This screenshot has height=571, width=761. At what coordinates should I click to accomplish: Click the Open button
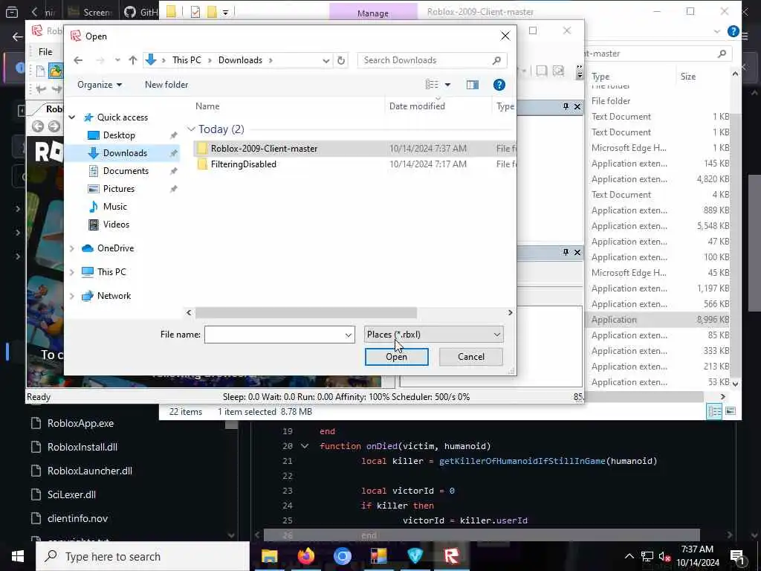point(397,357)
